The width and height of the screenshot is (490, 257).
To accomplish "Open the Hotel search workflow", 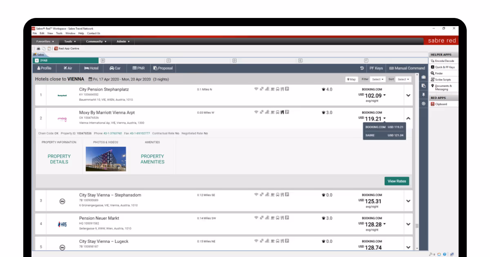I will (x=91, y=68).
